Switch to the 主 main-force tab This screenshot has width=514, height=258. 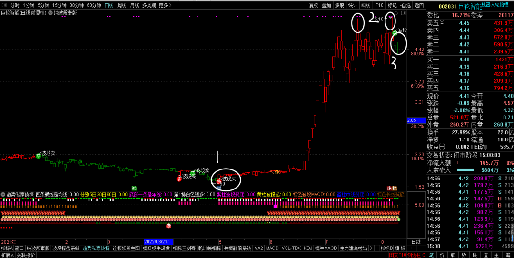point(496,255)
